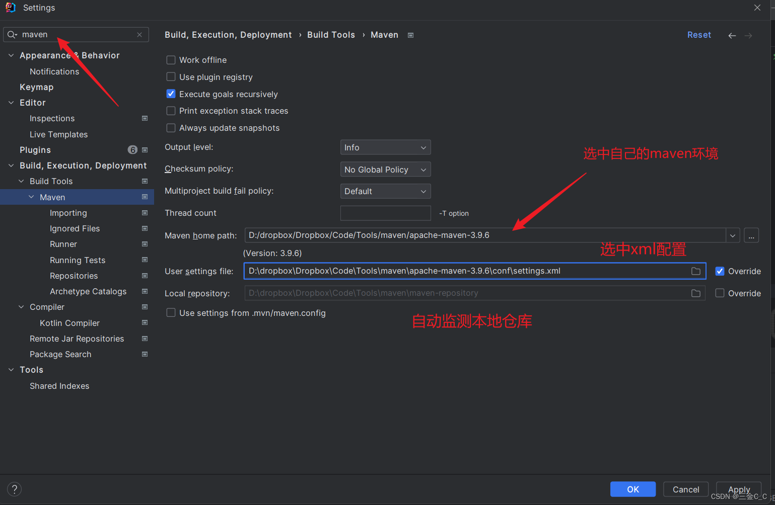Enable Print exception stack traces

coord(171,111)
